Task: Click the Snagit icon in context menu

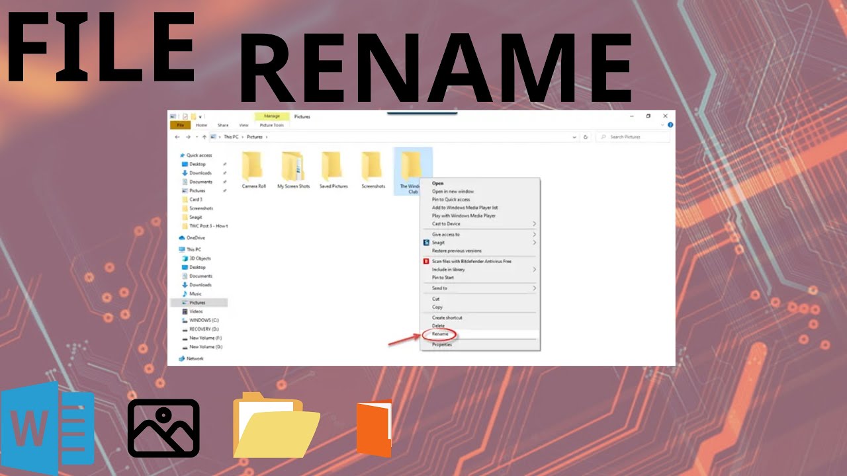Action: tap(426, 243)
